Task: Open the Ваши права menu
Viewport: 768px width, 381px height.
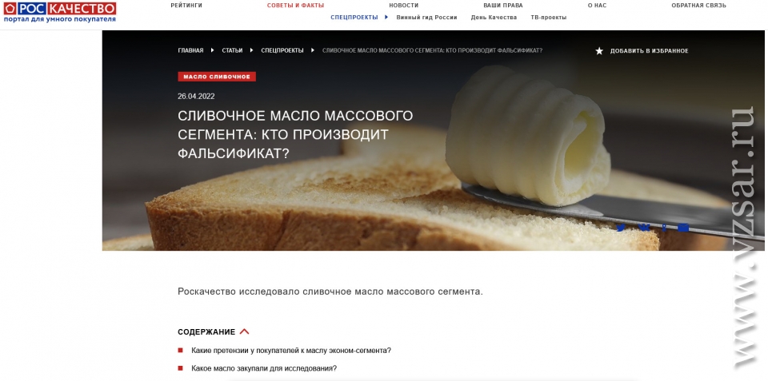Action: pos(503,6)
